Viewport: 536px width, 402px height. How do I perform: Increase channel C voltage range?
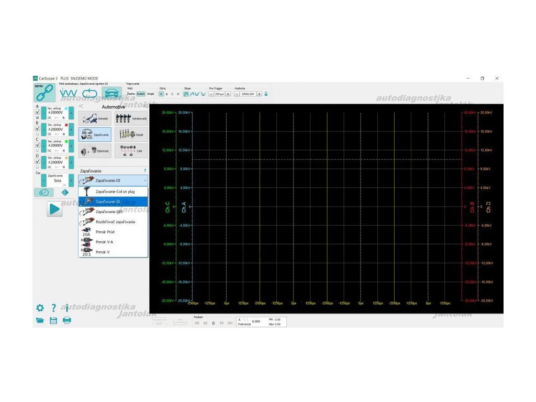(71, 146)
